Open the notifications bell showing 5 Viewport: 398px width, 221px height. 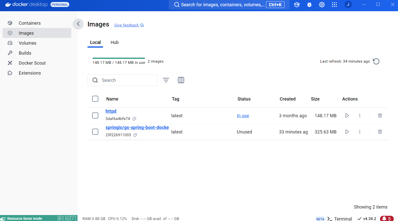coord(387,219)
